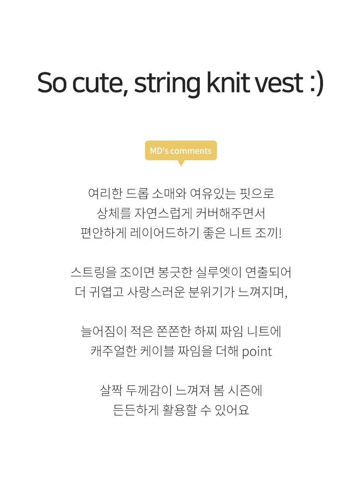Click the last line 든든하게 활용할 수 있어요

point(181,410)
